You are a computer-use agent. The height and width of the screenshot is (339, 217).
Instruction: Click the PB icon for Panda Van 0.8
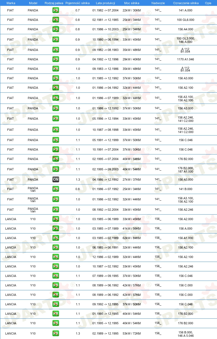click(55, 189)
